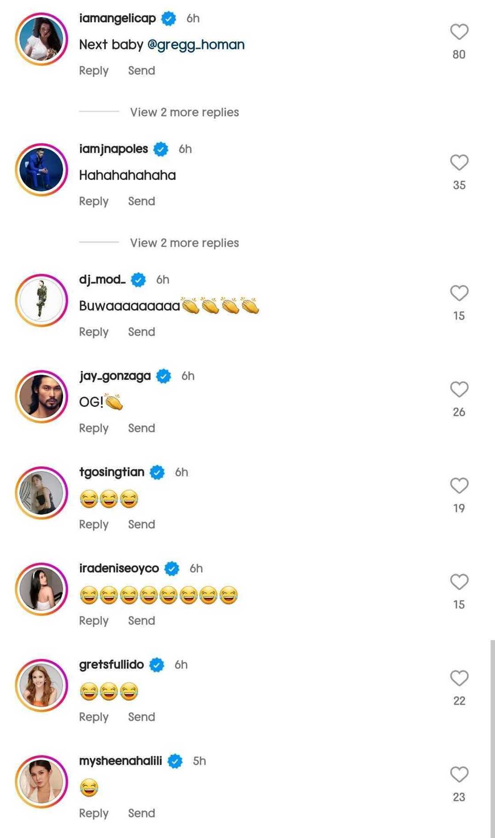This screenshot has height=838, width=495.
Task: View tgosingtian's profile avatar
Action: pyautogui.click(x=42, y=493)
